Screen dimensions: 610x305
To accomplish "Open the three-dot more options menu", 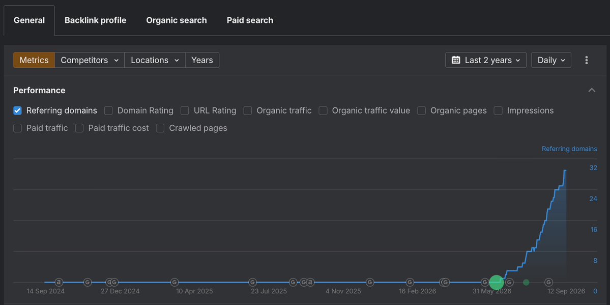I will (586, 60).
